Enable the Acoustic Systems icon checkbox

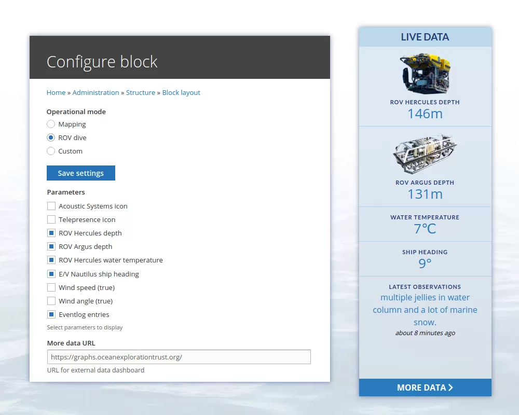51,206
